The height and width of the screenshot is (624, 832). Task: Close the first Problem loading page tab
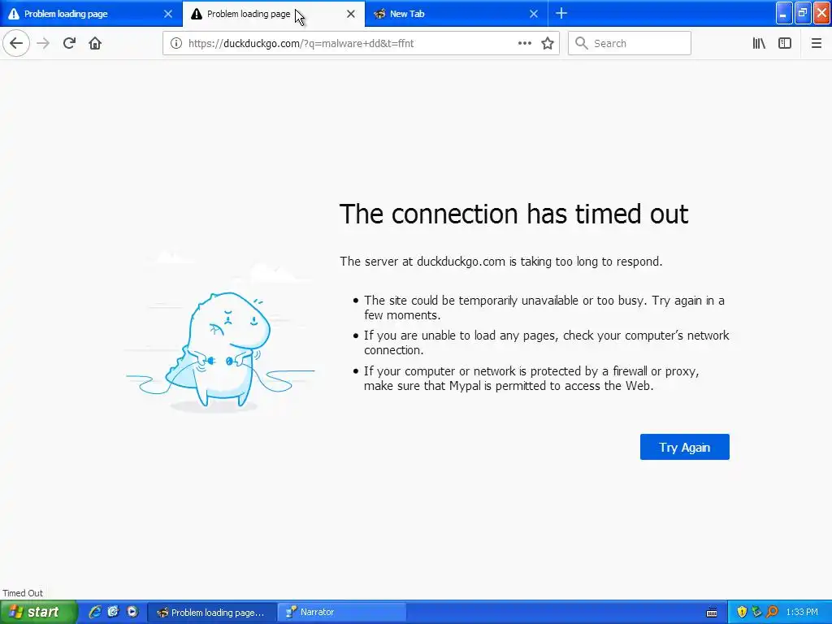167,14
